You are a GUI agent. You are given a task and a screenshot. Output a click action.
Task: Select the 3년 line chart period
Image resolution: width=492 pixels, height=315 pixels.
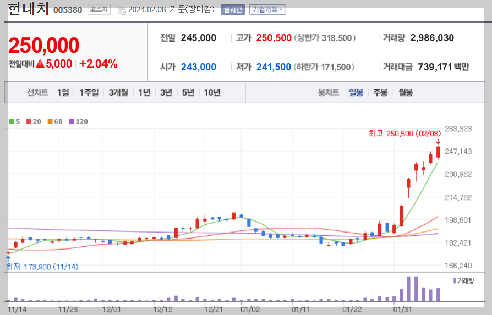pyautogui.click(x=166, y=92)
